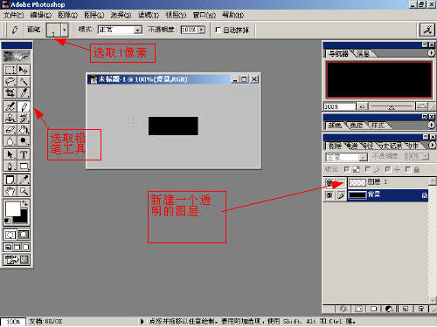Select the Lasso tool
Viewport: 437px width, 327px height.
coord(10,81)
